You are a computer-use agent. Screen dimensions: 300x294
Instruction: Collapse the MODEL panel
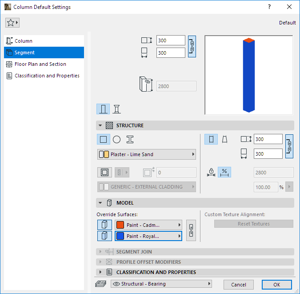100,203
